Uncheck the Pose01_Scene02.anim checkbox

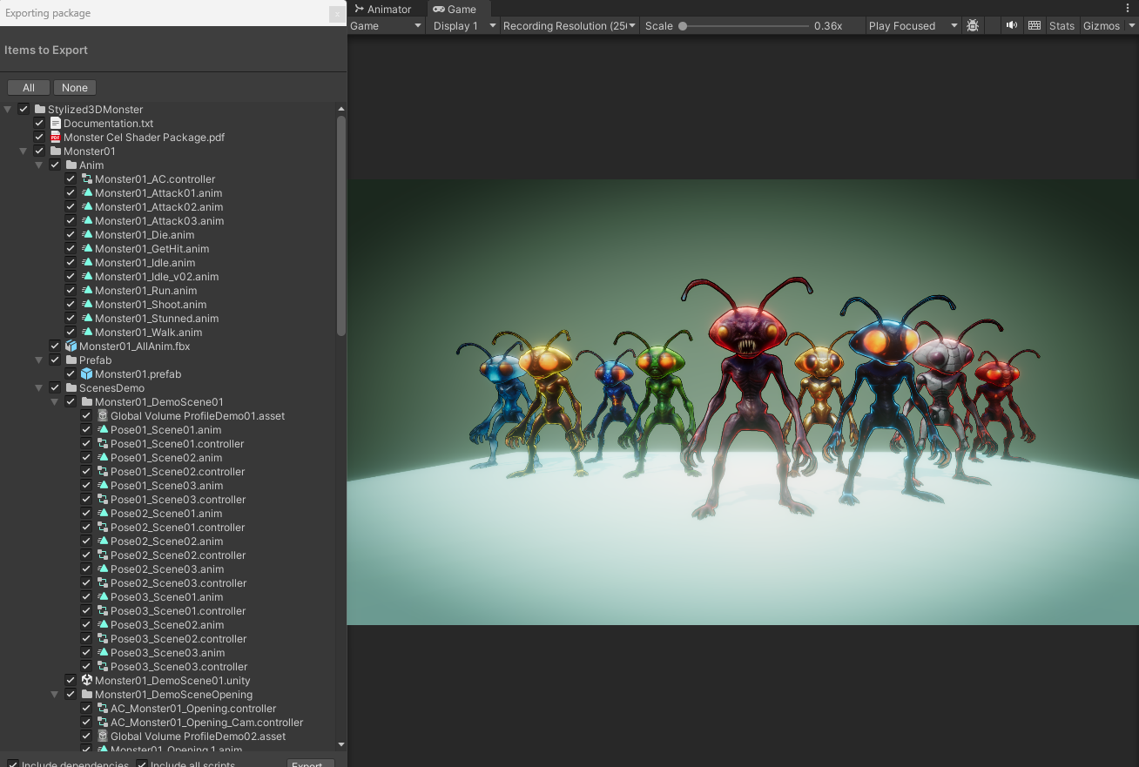click(x=86, y=458)
